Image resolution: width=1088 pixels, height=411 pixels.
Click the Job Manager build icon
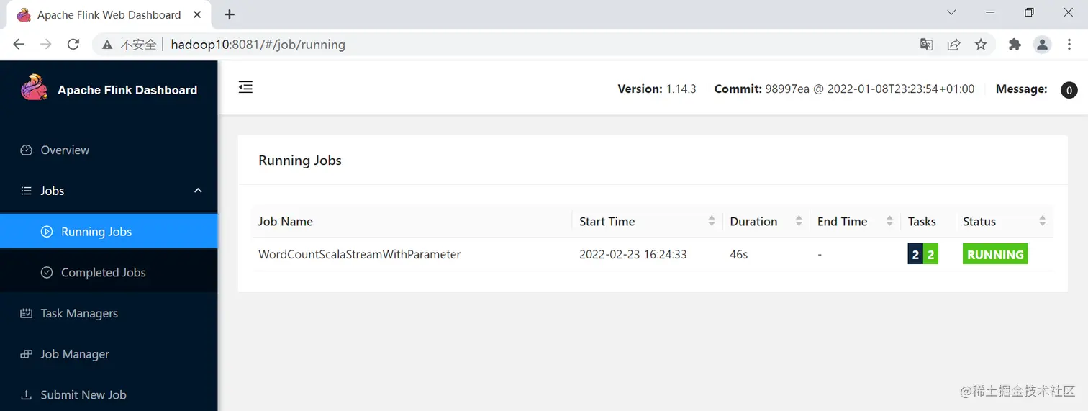(x=27, y=354)
